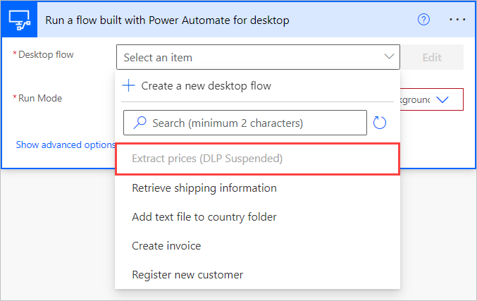
Task: Focus the Search (minimum 2 characters) field
Action: [x=245, y=123]
